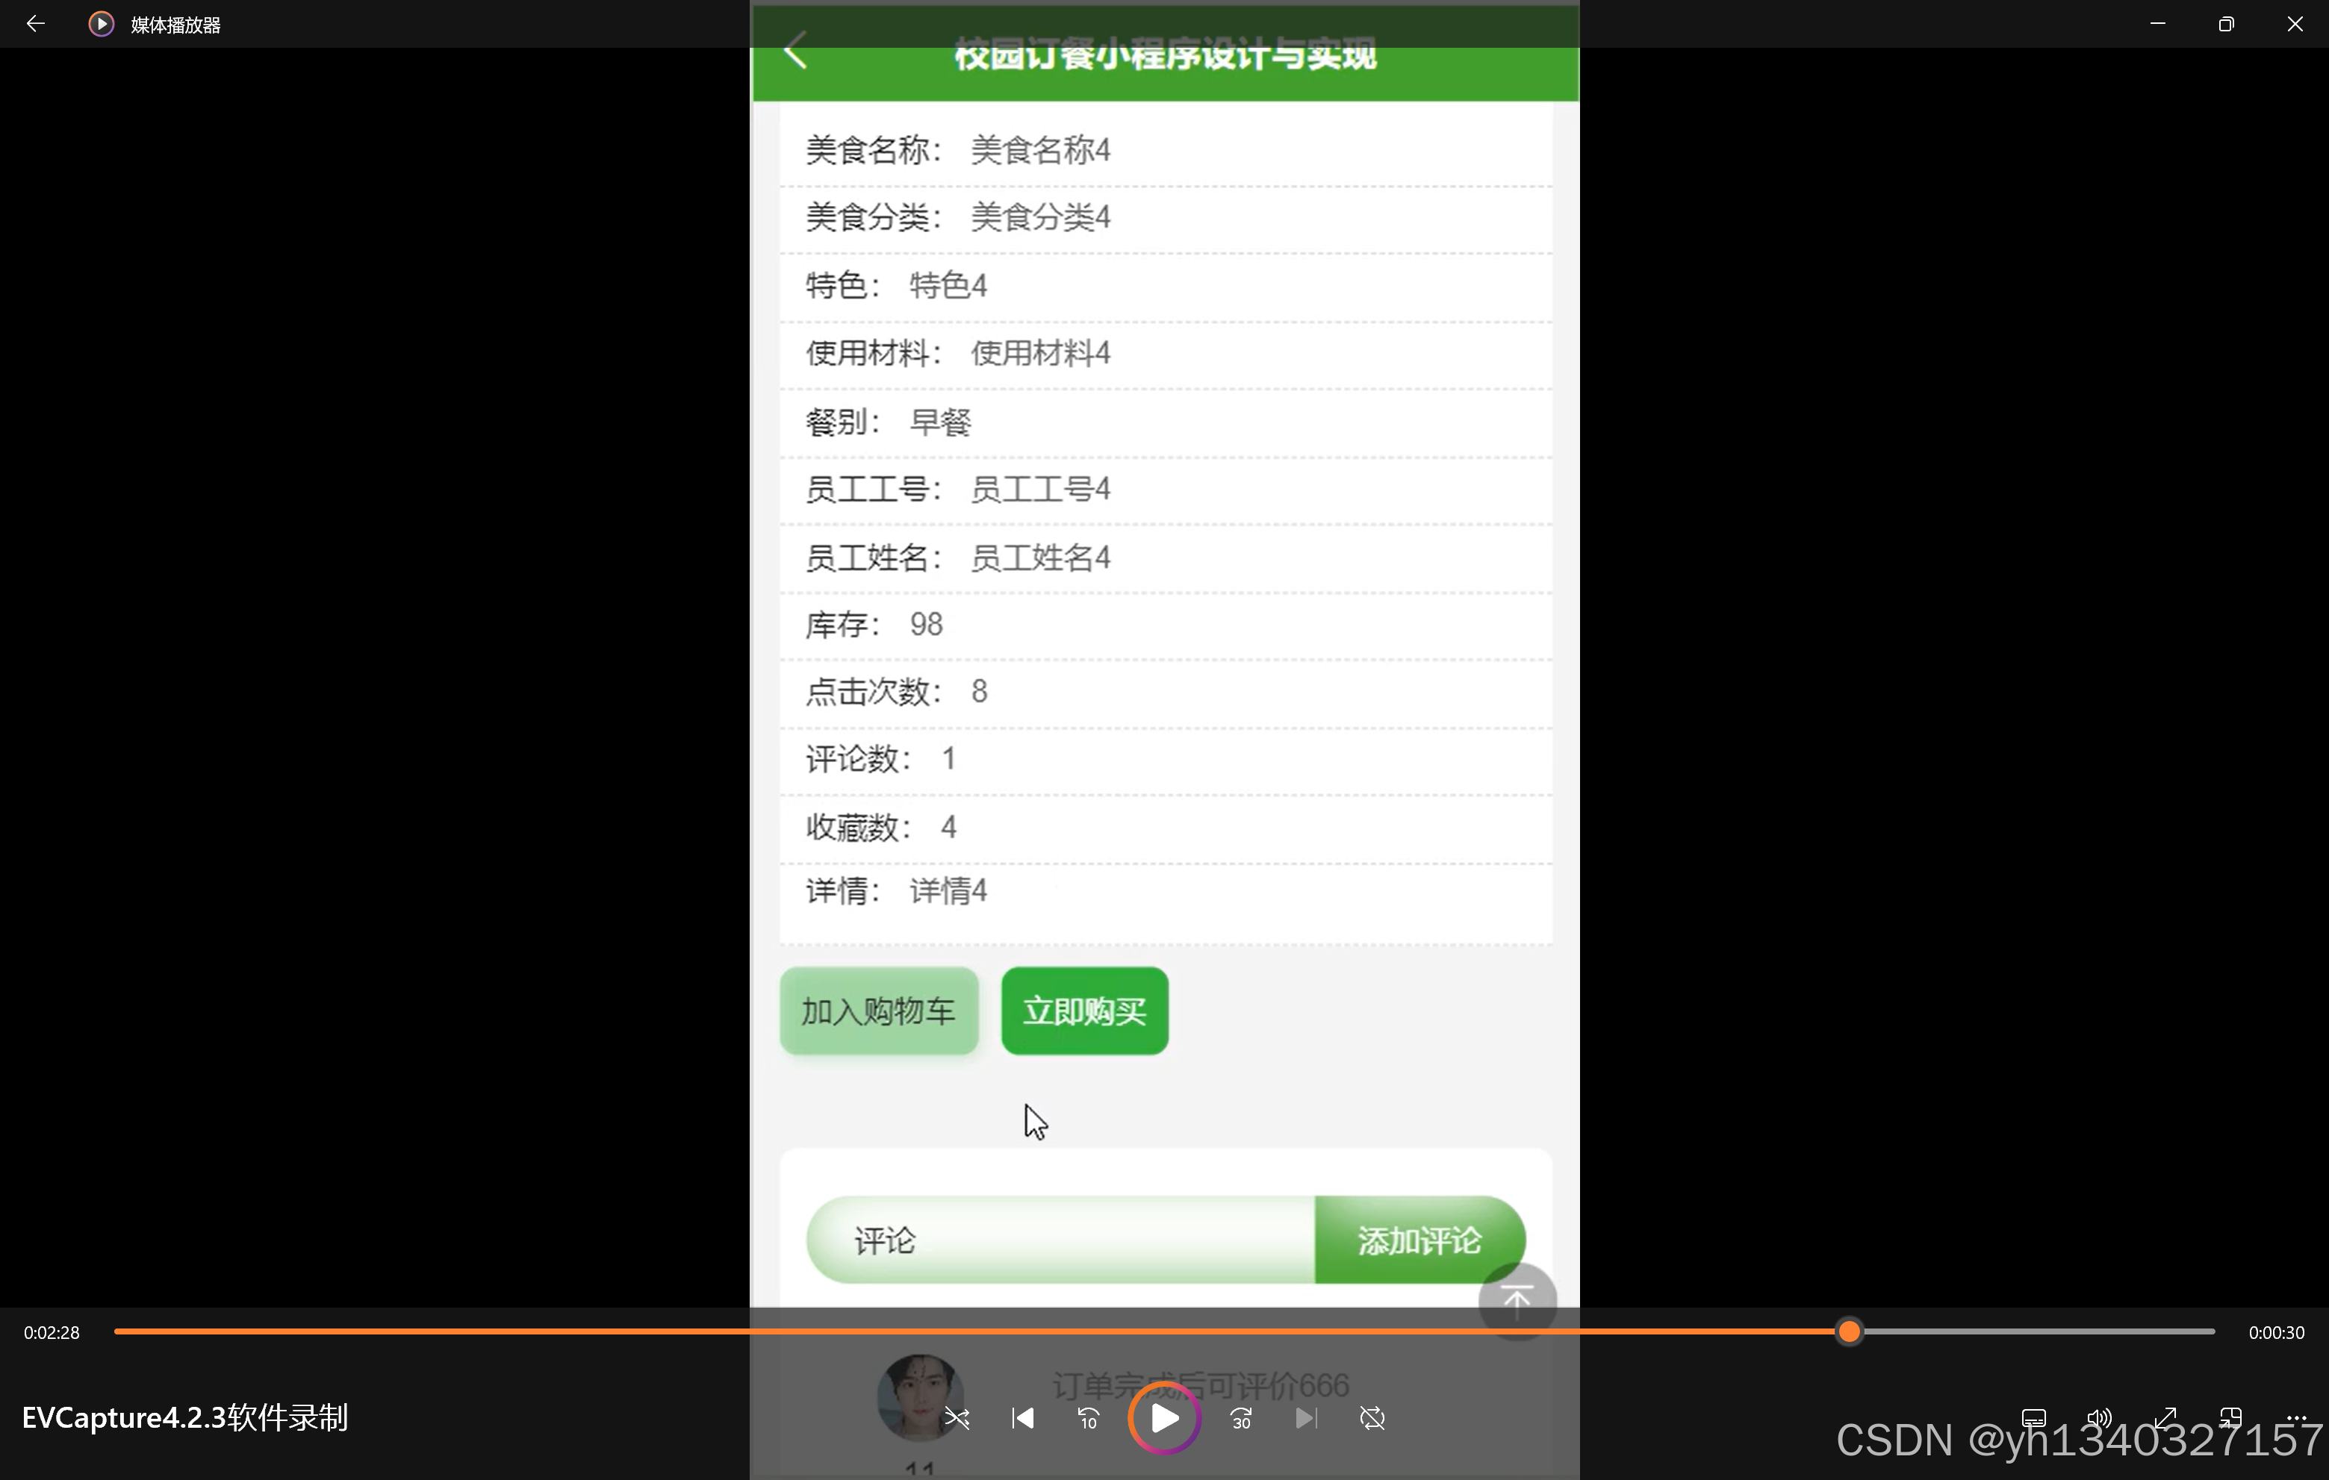Toggle repeat mode
The height and width of the screenshot is (1480, 2329).
(1372, 1418)
